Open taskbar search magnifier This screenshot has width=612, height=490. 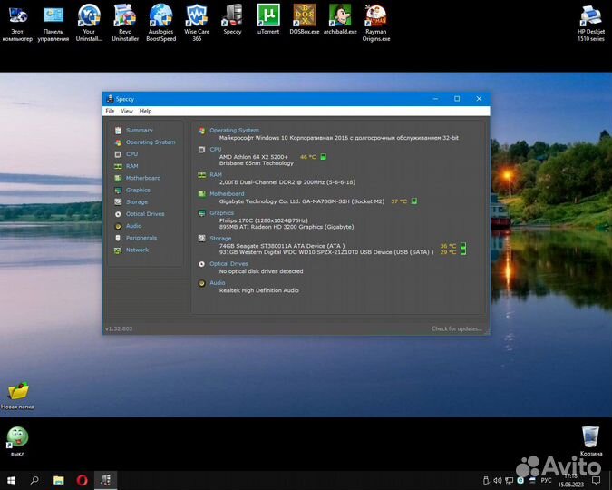click(34, 480)
